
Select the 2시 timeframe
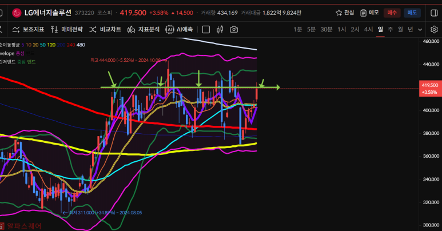[x=355, y=29]
